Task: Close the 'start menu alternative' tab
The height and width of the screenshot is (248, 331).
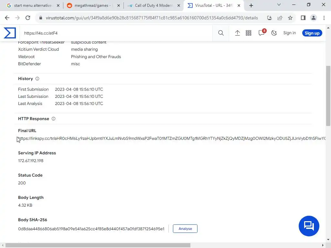Action: (58, 5)
